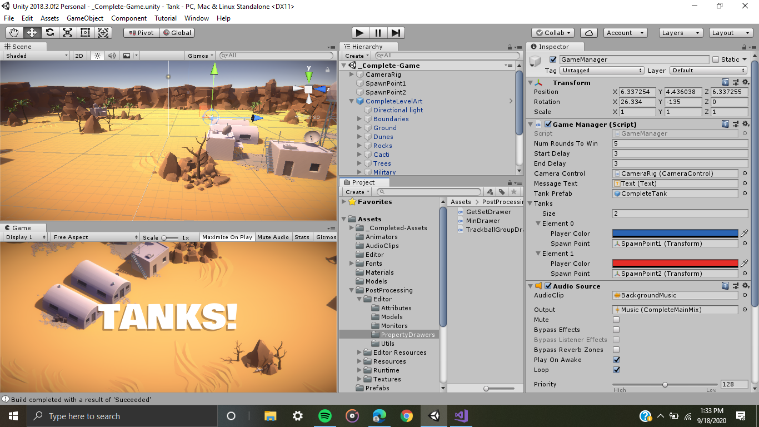Click the Collab button
The height and width of the screenshot is (427, 759).
tap(553, 33)
